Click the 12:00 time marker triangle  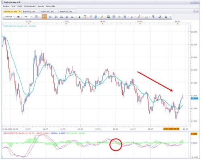[x=29, y=24]
